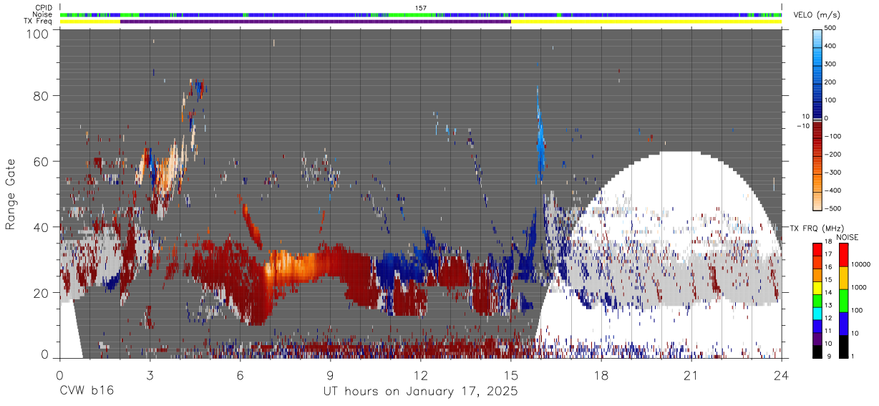Click the CVW b16 radar label
This screenshot has width=879, height=406.
click(86, 391)
